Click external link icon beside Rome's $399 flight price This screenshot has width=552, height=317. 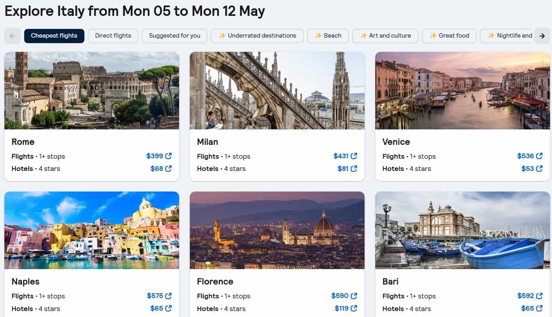pos(169,156)
